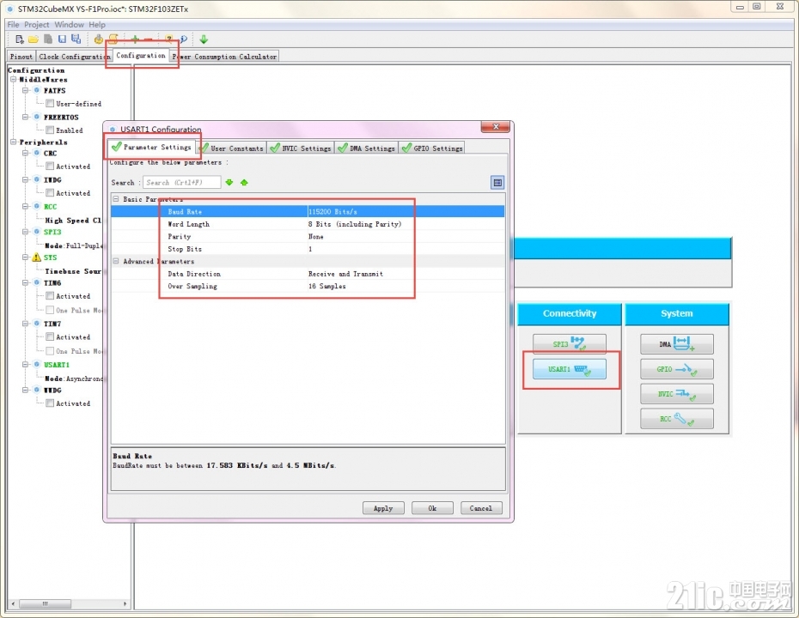Click the parameter Search input field
The image size is (799, 618).
(182, 182)
